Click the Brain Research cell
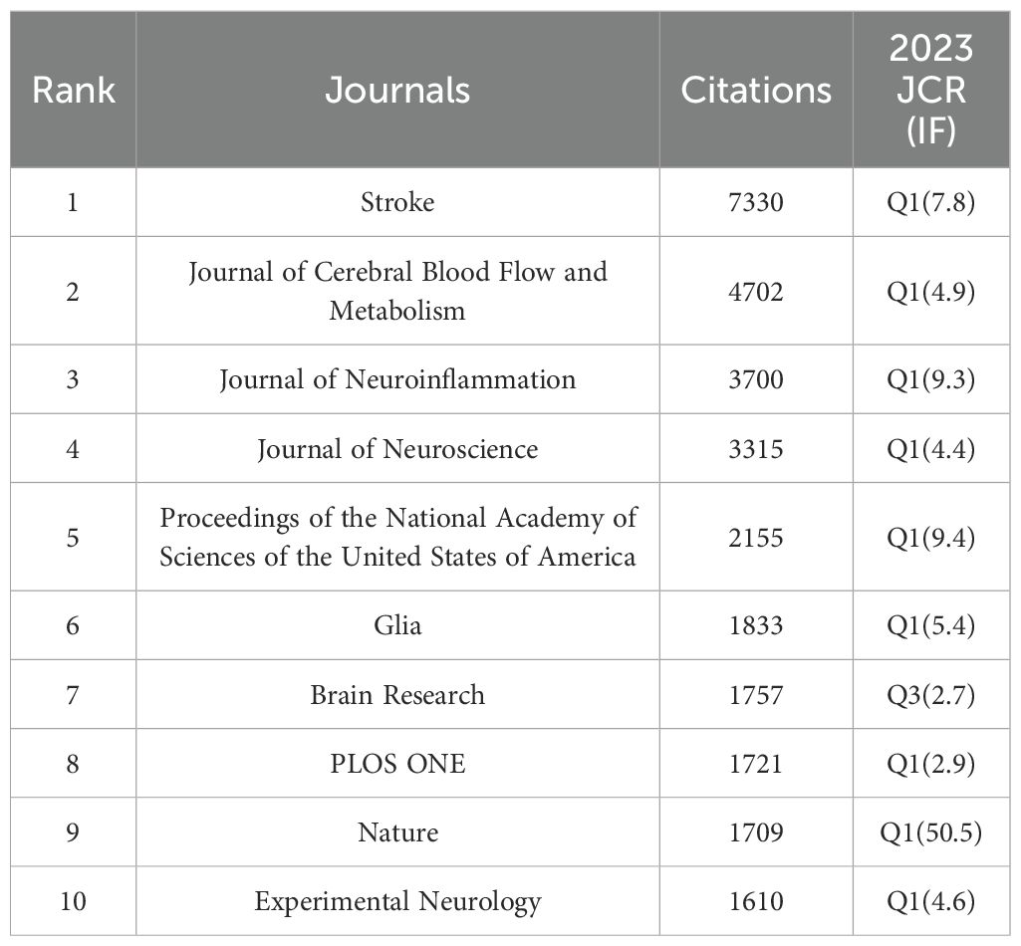 pyautogui.click(x=397, y=694)
